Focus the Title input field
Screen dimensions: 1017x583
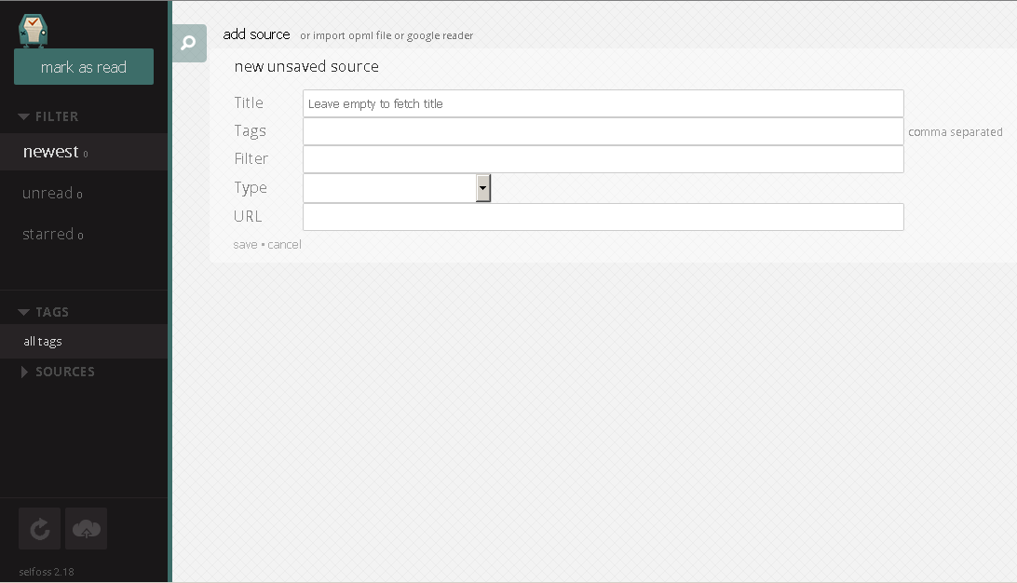(x=603, y=103)
